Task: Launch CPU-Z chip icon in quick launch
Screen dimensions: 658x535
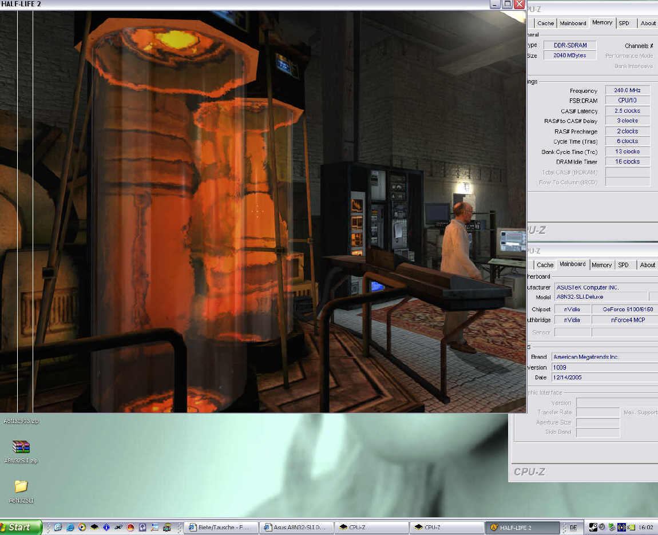Action: point(94,527)
